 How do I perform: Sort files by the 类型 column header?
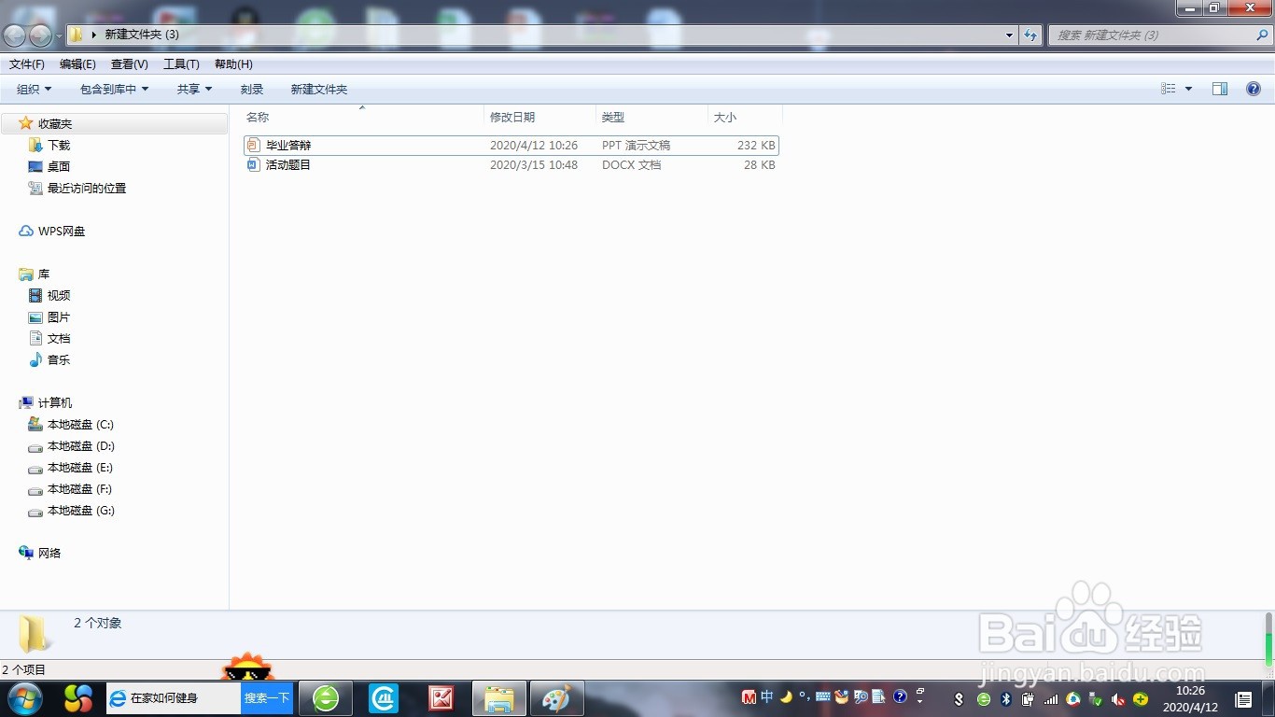[x=652, y=118]
